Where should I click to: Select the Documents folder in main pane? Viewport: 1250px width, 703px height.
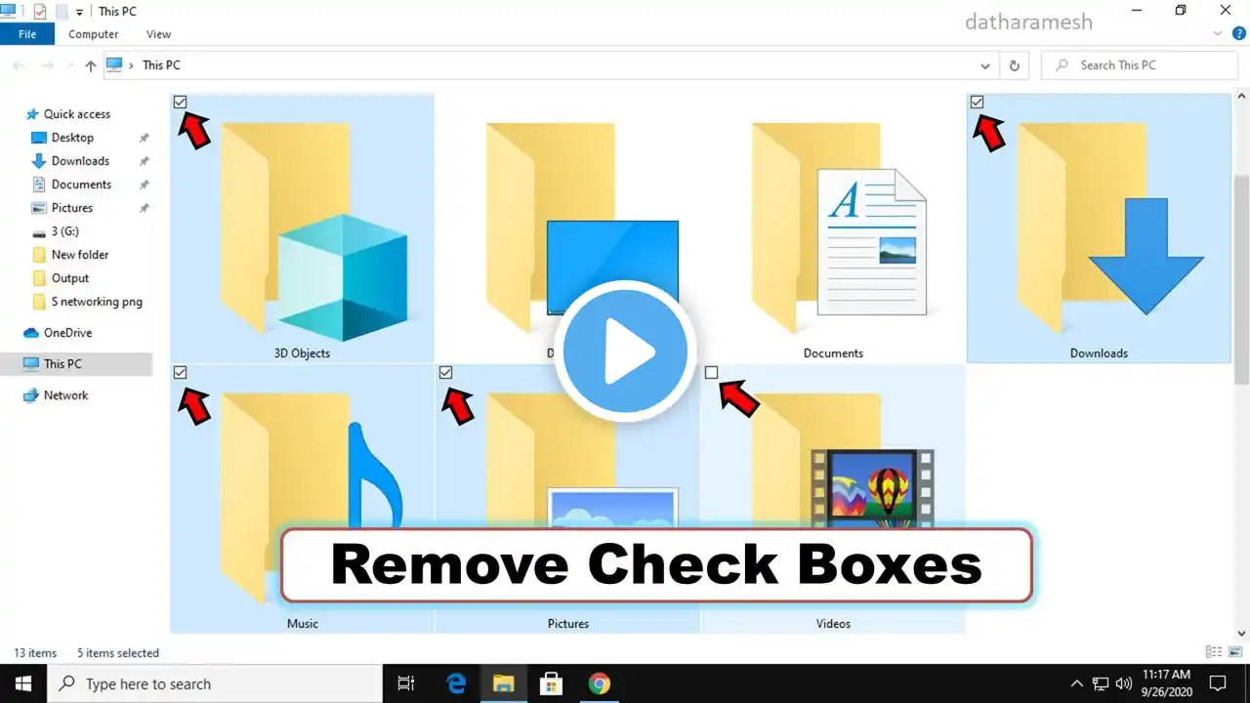pos(833,228)
